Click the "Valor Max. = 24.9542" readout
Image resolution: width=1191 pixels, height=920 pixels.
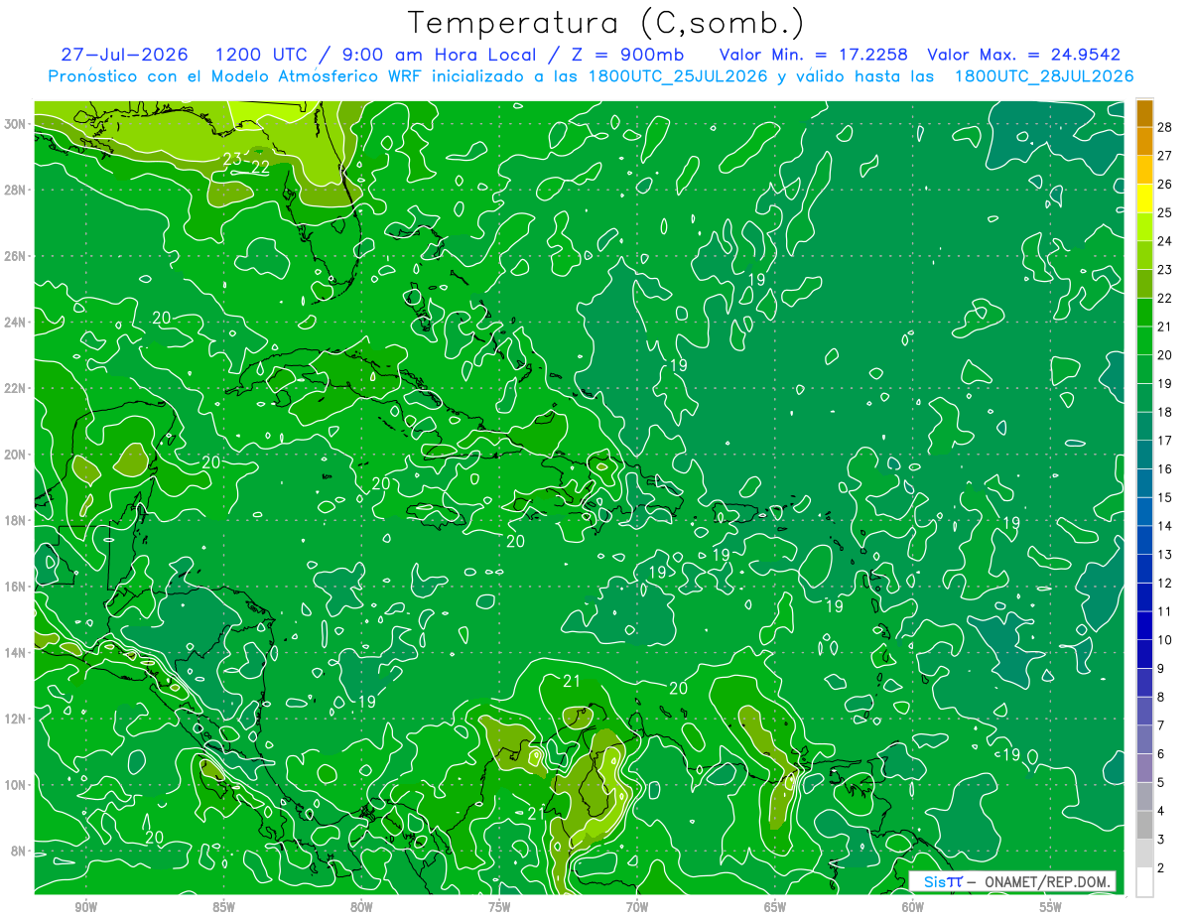[1023, 55]
